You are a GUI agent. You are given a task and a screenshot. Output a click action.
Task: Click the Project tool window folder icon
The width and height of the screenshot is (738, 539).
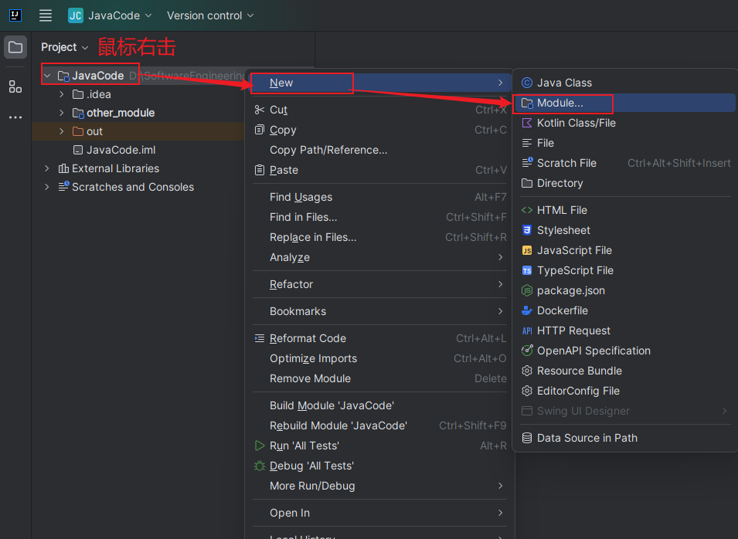[x=15, y=47]
